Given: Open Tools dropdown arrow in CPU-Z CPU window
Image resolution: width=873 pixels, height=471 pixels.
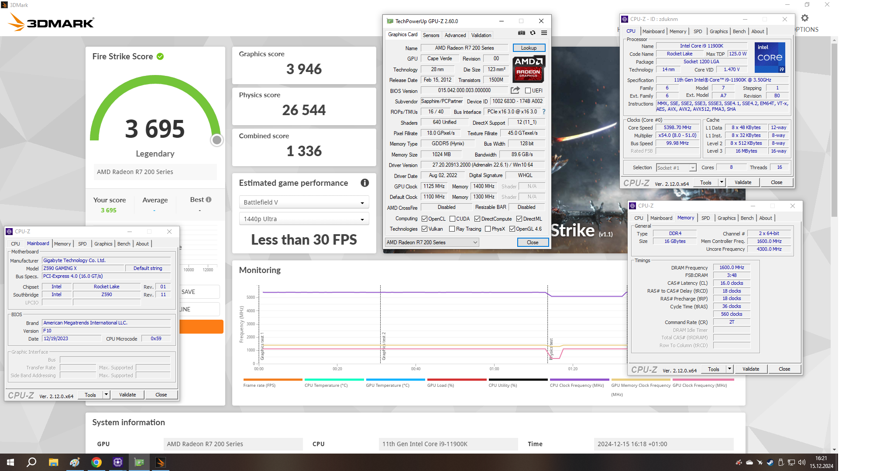Looking at the screenshot, I should click(x=722, y=182).
